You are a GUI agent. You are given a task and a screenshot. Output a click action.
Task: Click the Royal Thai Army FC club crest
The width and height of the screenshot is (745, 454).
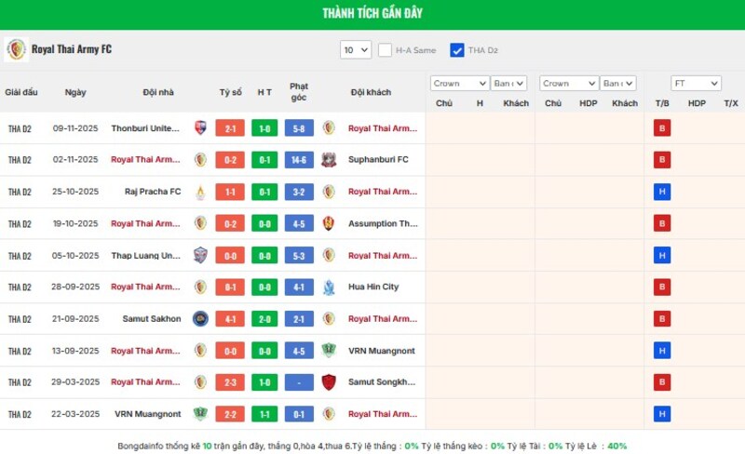point(16,49)
